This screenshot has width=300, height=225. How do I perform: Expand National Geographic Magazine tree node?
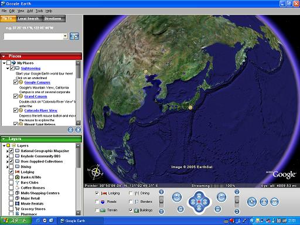tap(7, 151)
